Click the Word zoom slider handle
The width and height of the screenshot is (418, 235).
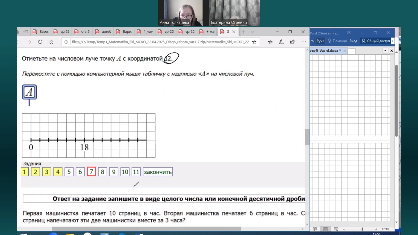coord(363,229)
